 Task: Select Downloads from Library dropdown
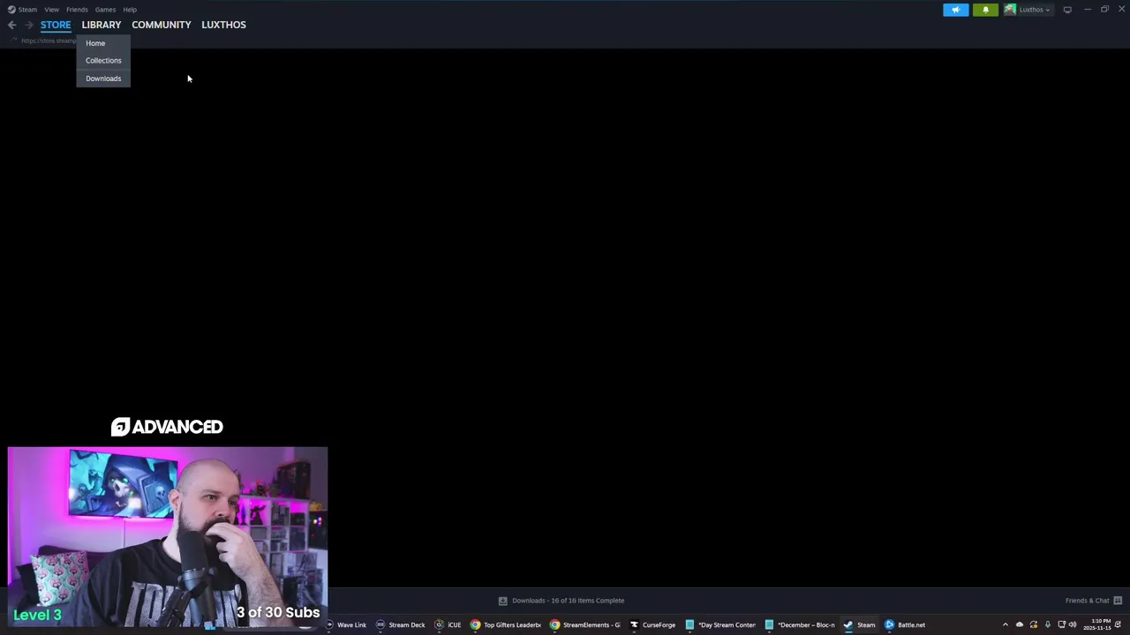click(103, 78)
